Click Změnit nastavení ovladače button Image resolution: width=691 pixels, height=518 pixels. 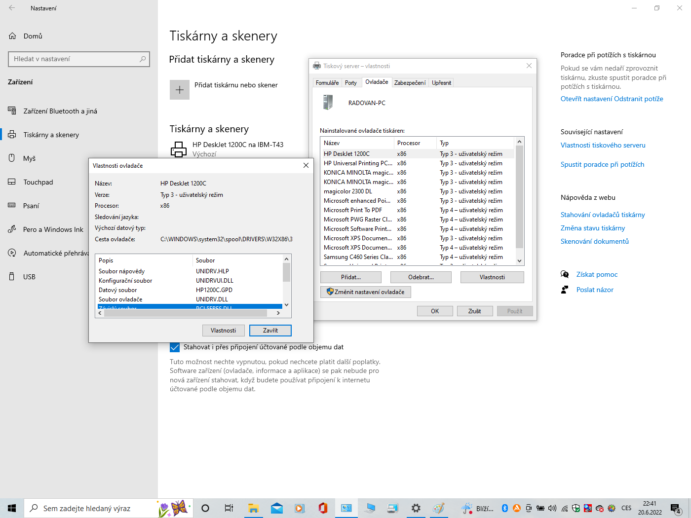365,292
